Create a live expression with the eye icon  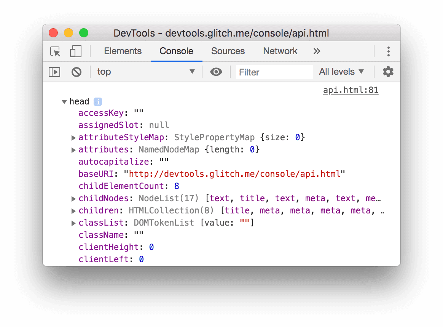coord(216,72)
